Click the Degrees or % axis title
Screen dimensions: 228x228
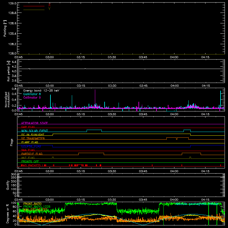[x=8, y=214]
